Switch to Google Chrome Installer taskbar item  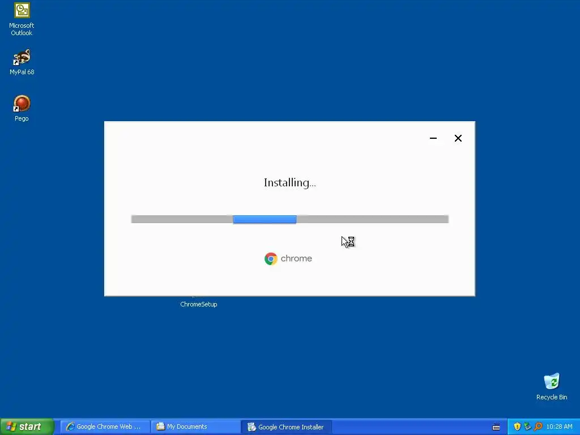[x=286, y=427]
